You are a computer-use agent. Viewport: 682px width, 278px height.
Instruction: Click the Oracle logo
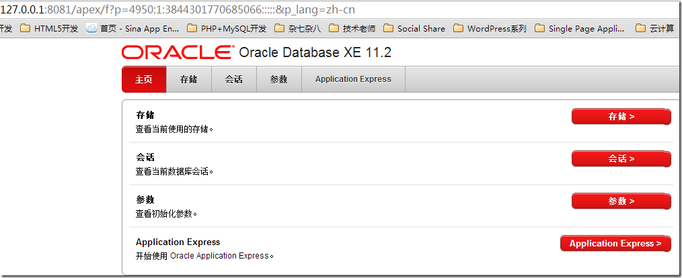178,52
